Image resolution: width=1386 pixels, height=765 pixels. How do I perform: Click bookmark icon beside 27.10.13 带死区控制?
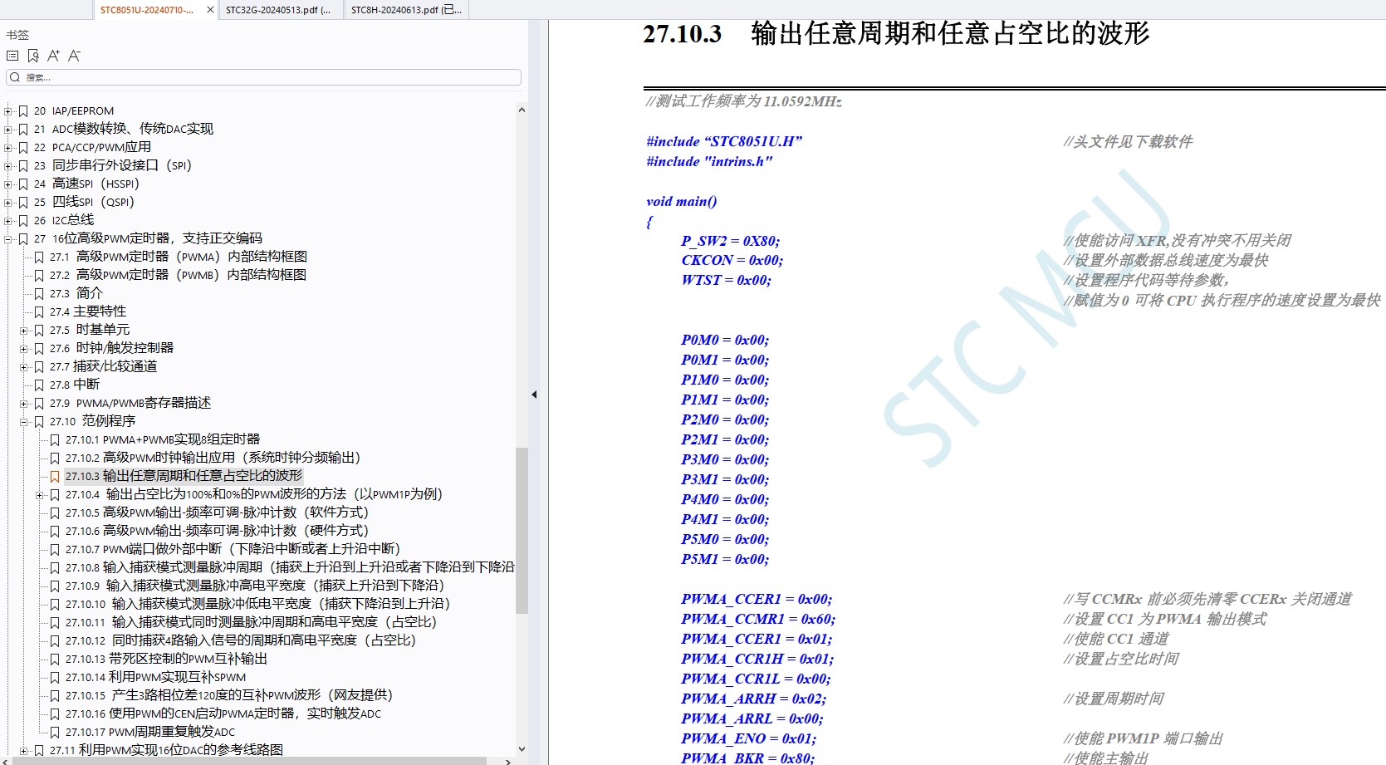(x=55, y=660)
